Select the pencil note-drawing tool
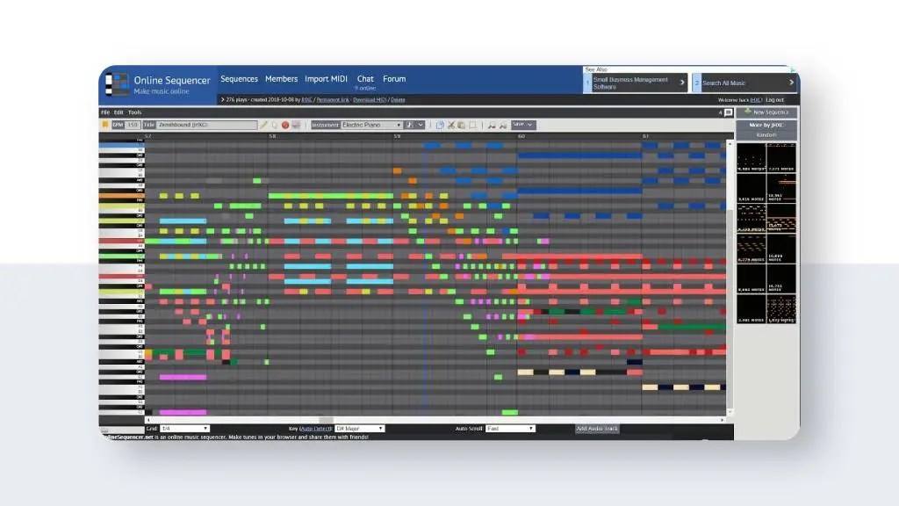This screenshot has width=899, height=506. 262,125
